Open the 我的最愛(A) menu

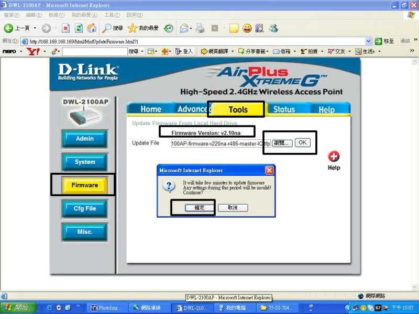(x=84, y=15)
